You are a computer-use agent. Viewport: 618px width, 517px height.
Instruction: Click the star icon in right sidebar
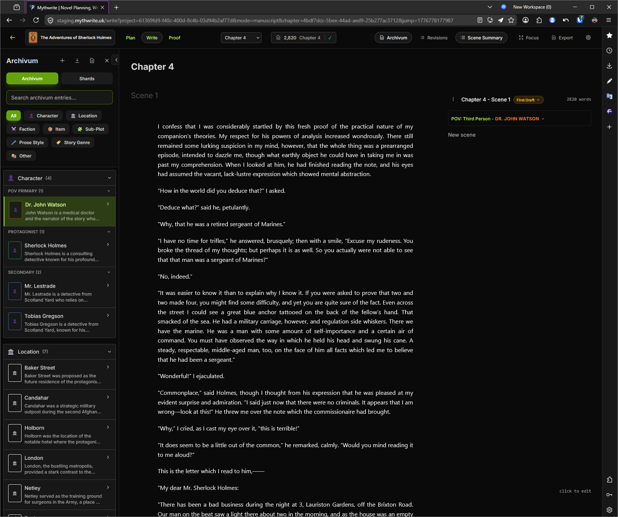click(609, 35)
